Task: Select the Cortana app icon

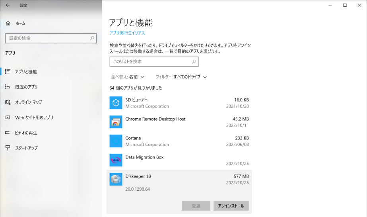Action: tap(116, 141)
